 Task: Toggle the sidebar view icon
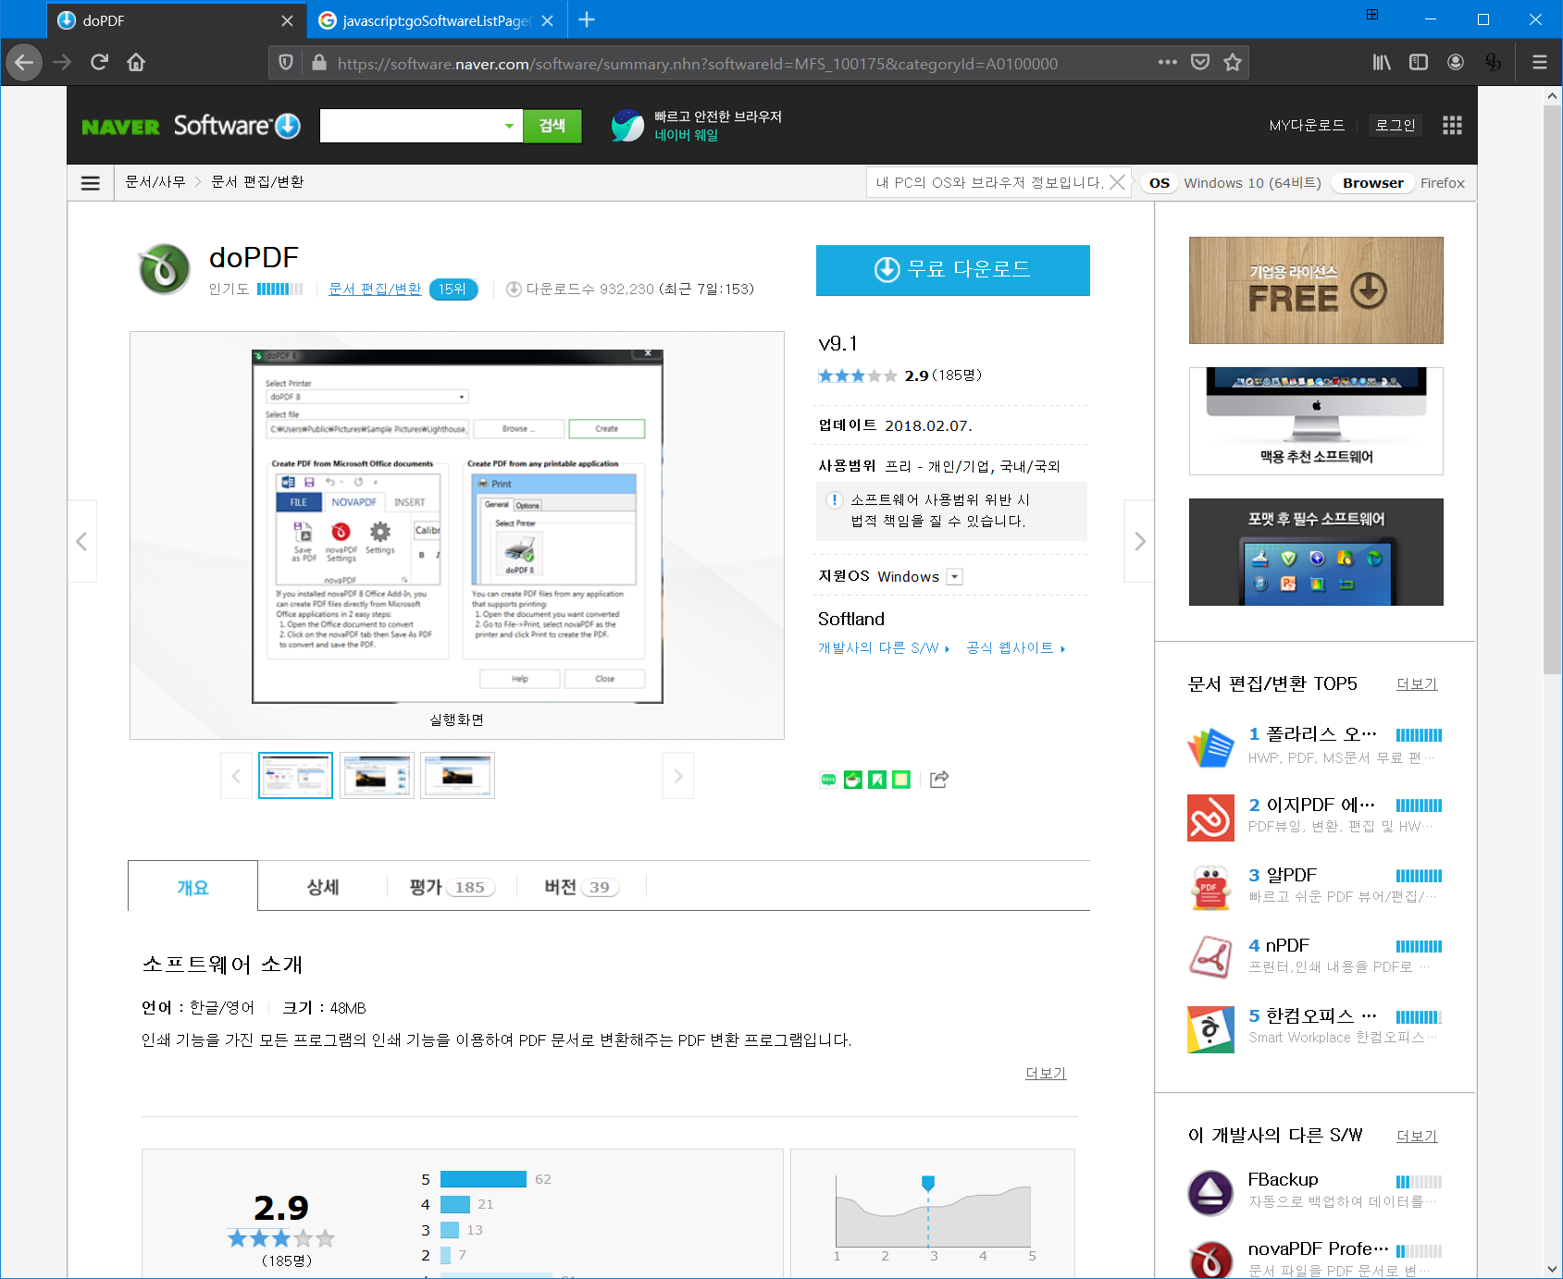coord(1419,62)
